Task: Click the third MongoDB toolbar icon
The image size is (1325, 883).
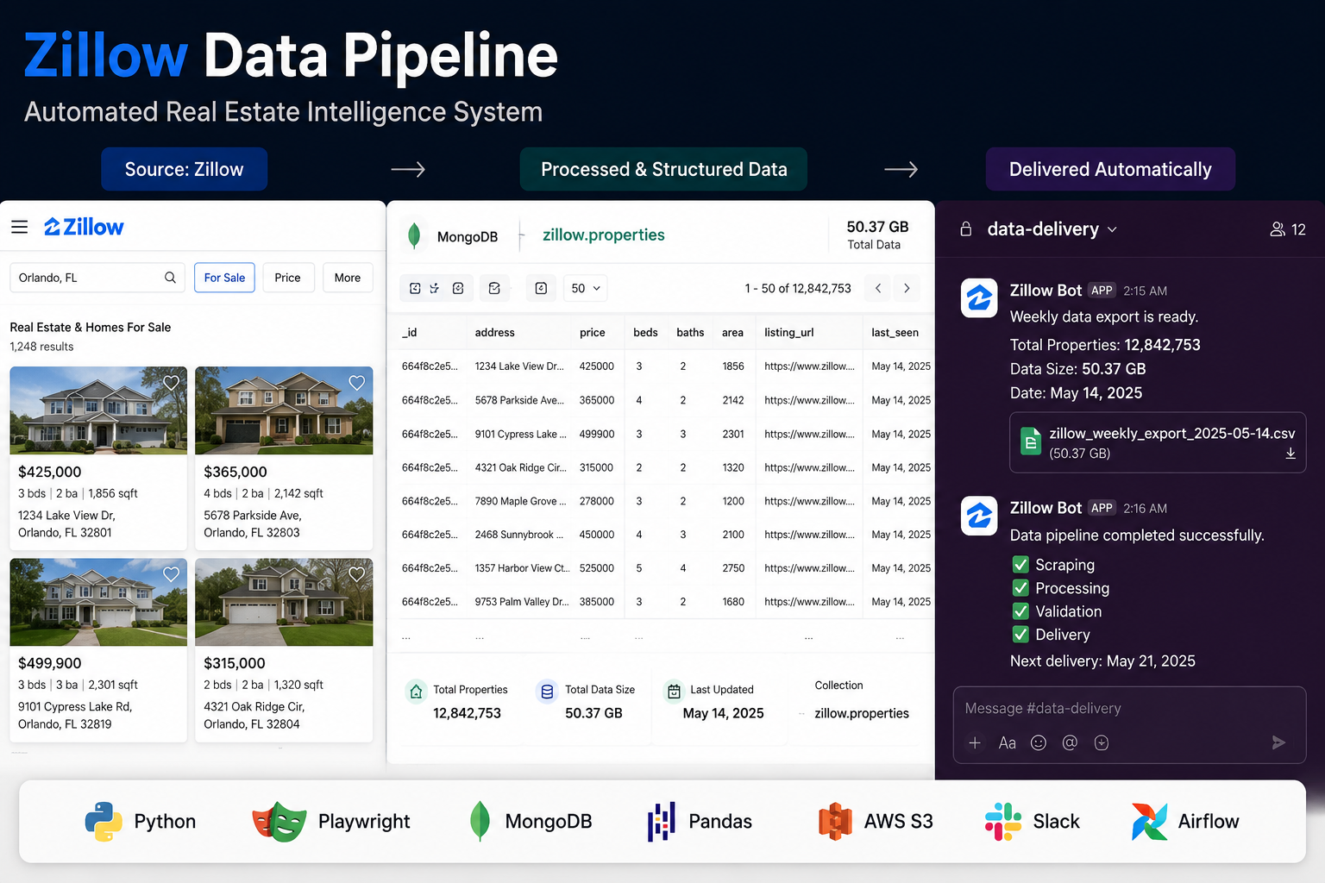Action: (458, 288)
